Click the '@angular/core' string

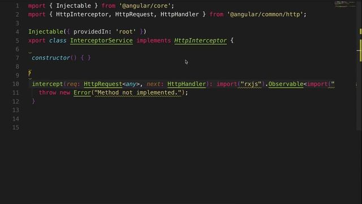click(145, 6)
